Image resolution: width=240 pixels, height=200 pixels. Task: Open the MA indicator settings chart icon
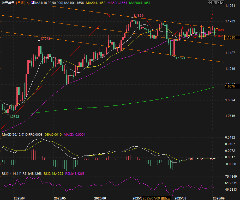[x=33, y=2]
